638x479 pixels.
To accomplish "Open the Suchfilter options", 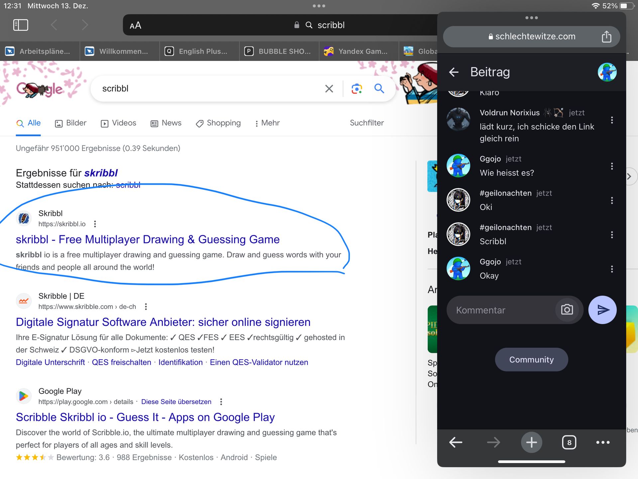I will [367, 123].
